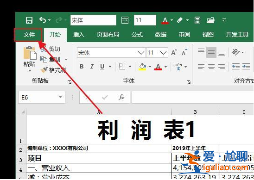Click the insert function fx icon
The image size is (254, 180).
pos(121,97)
